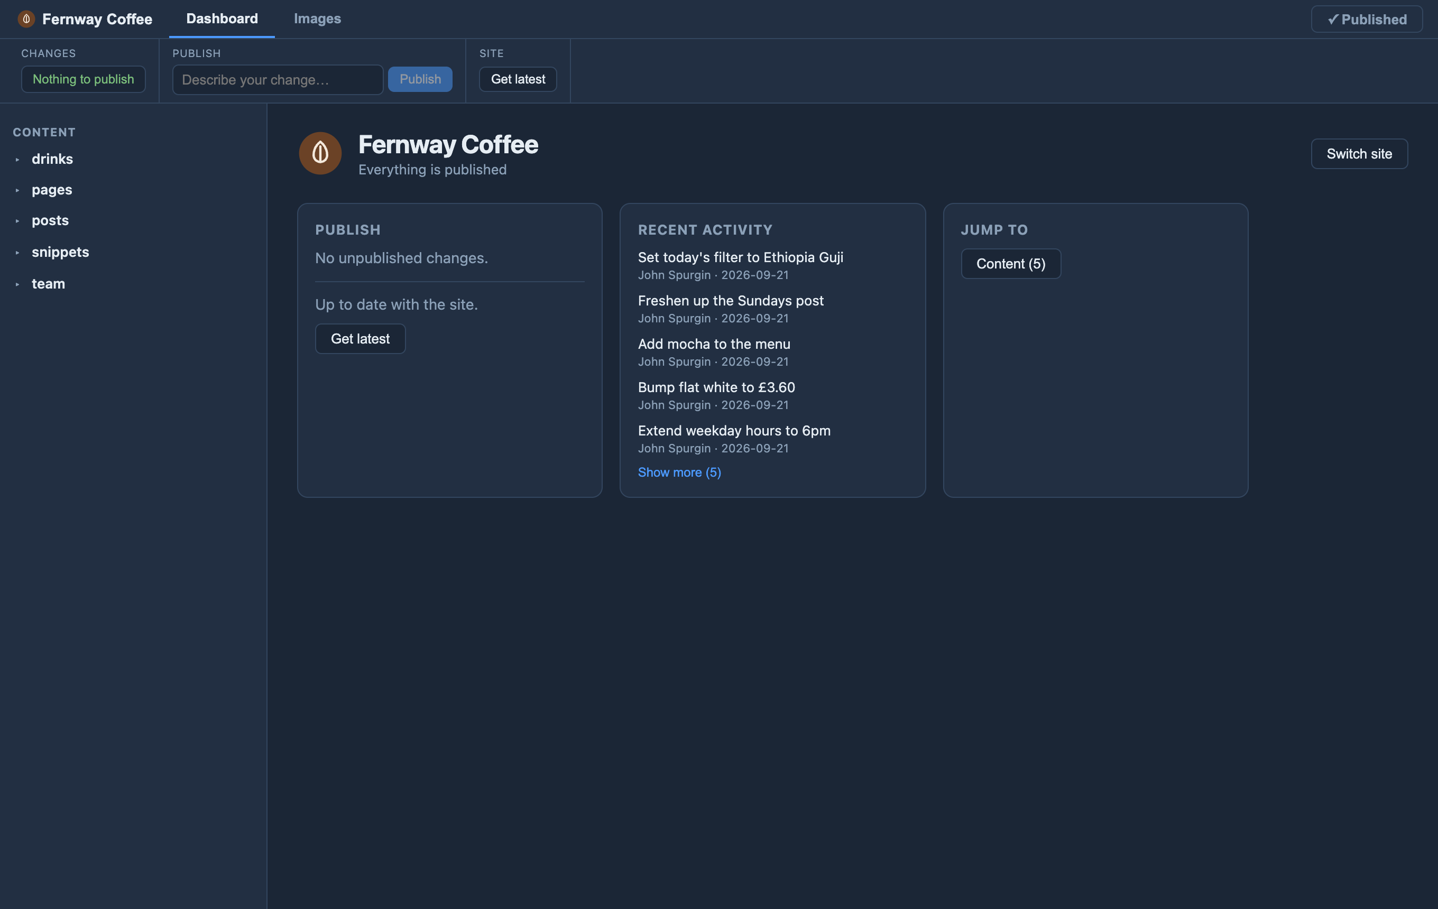This screenshot has height=909, width=1438.
Task: Expand the team folder arrow
Action: tap(17, 284)
